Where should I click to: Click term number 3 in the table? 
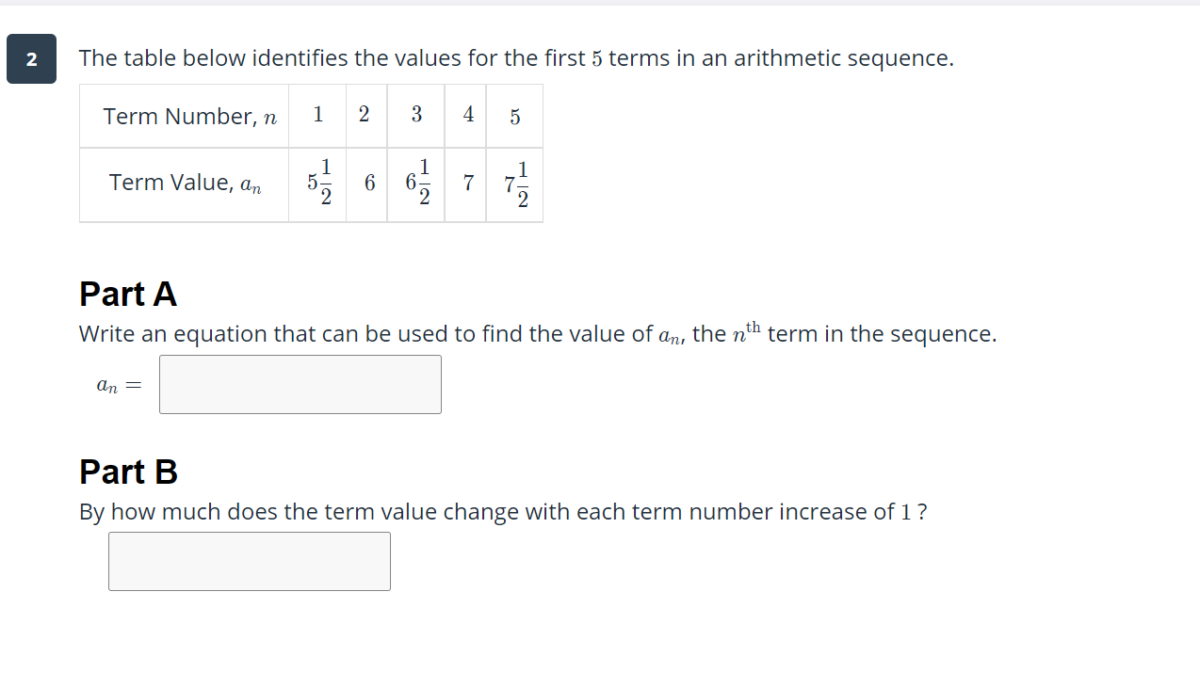pyautogui.click(x=416, y=116)
